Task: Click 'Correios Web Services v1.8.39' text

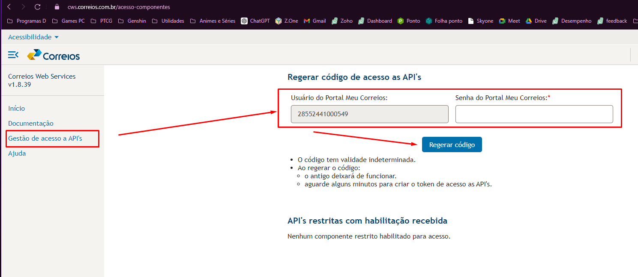Action: [42, 80]
